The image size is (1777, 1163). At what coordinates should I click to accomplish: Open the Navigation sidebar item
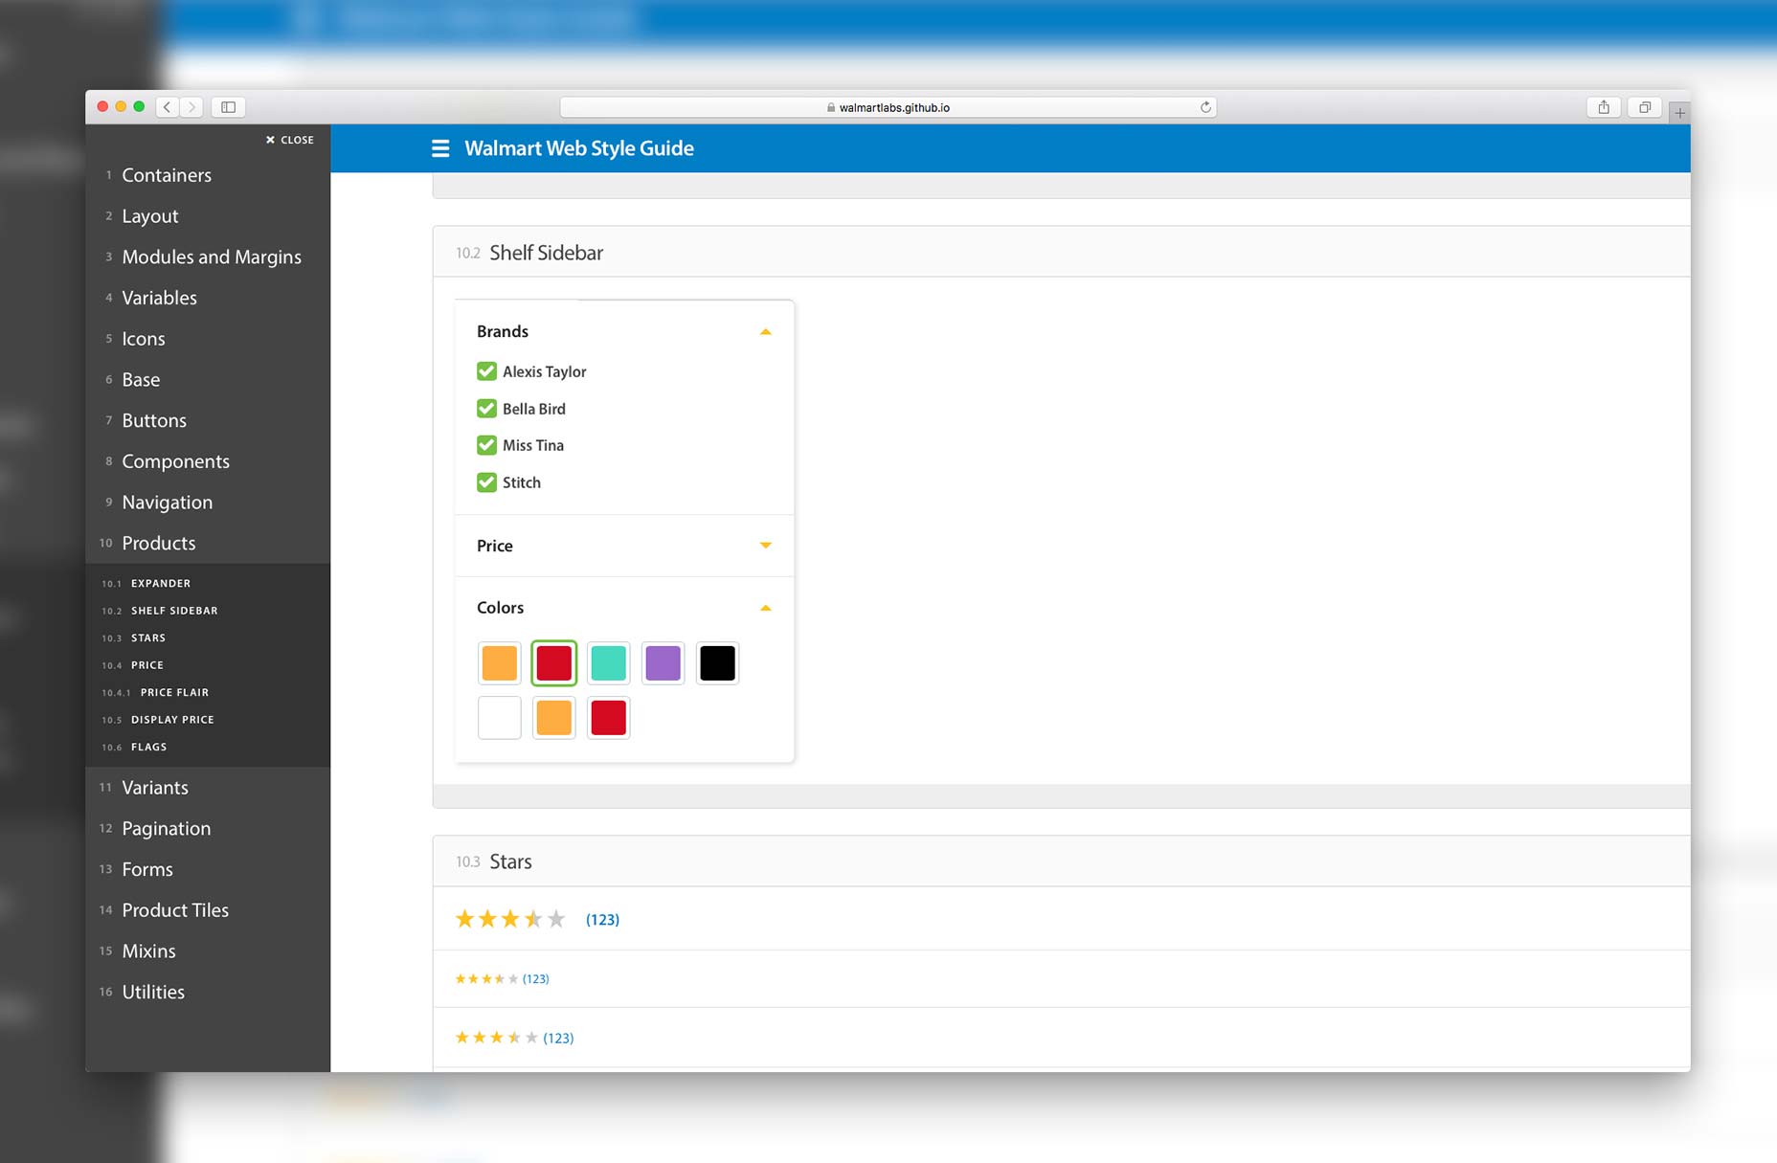[167, 503]
